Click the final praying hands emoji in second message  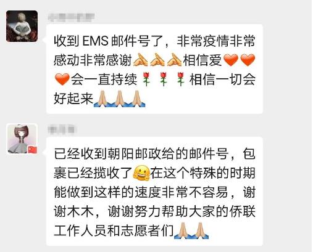[200, 230]
